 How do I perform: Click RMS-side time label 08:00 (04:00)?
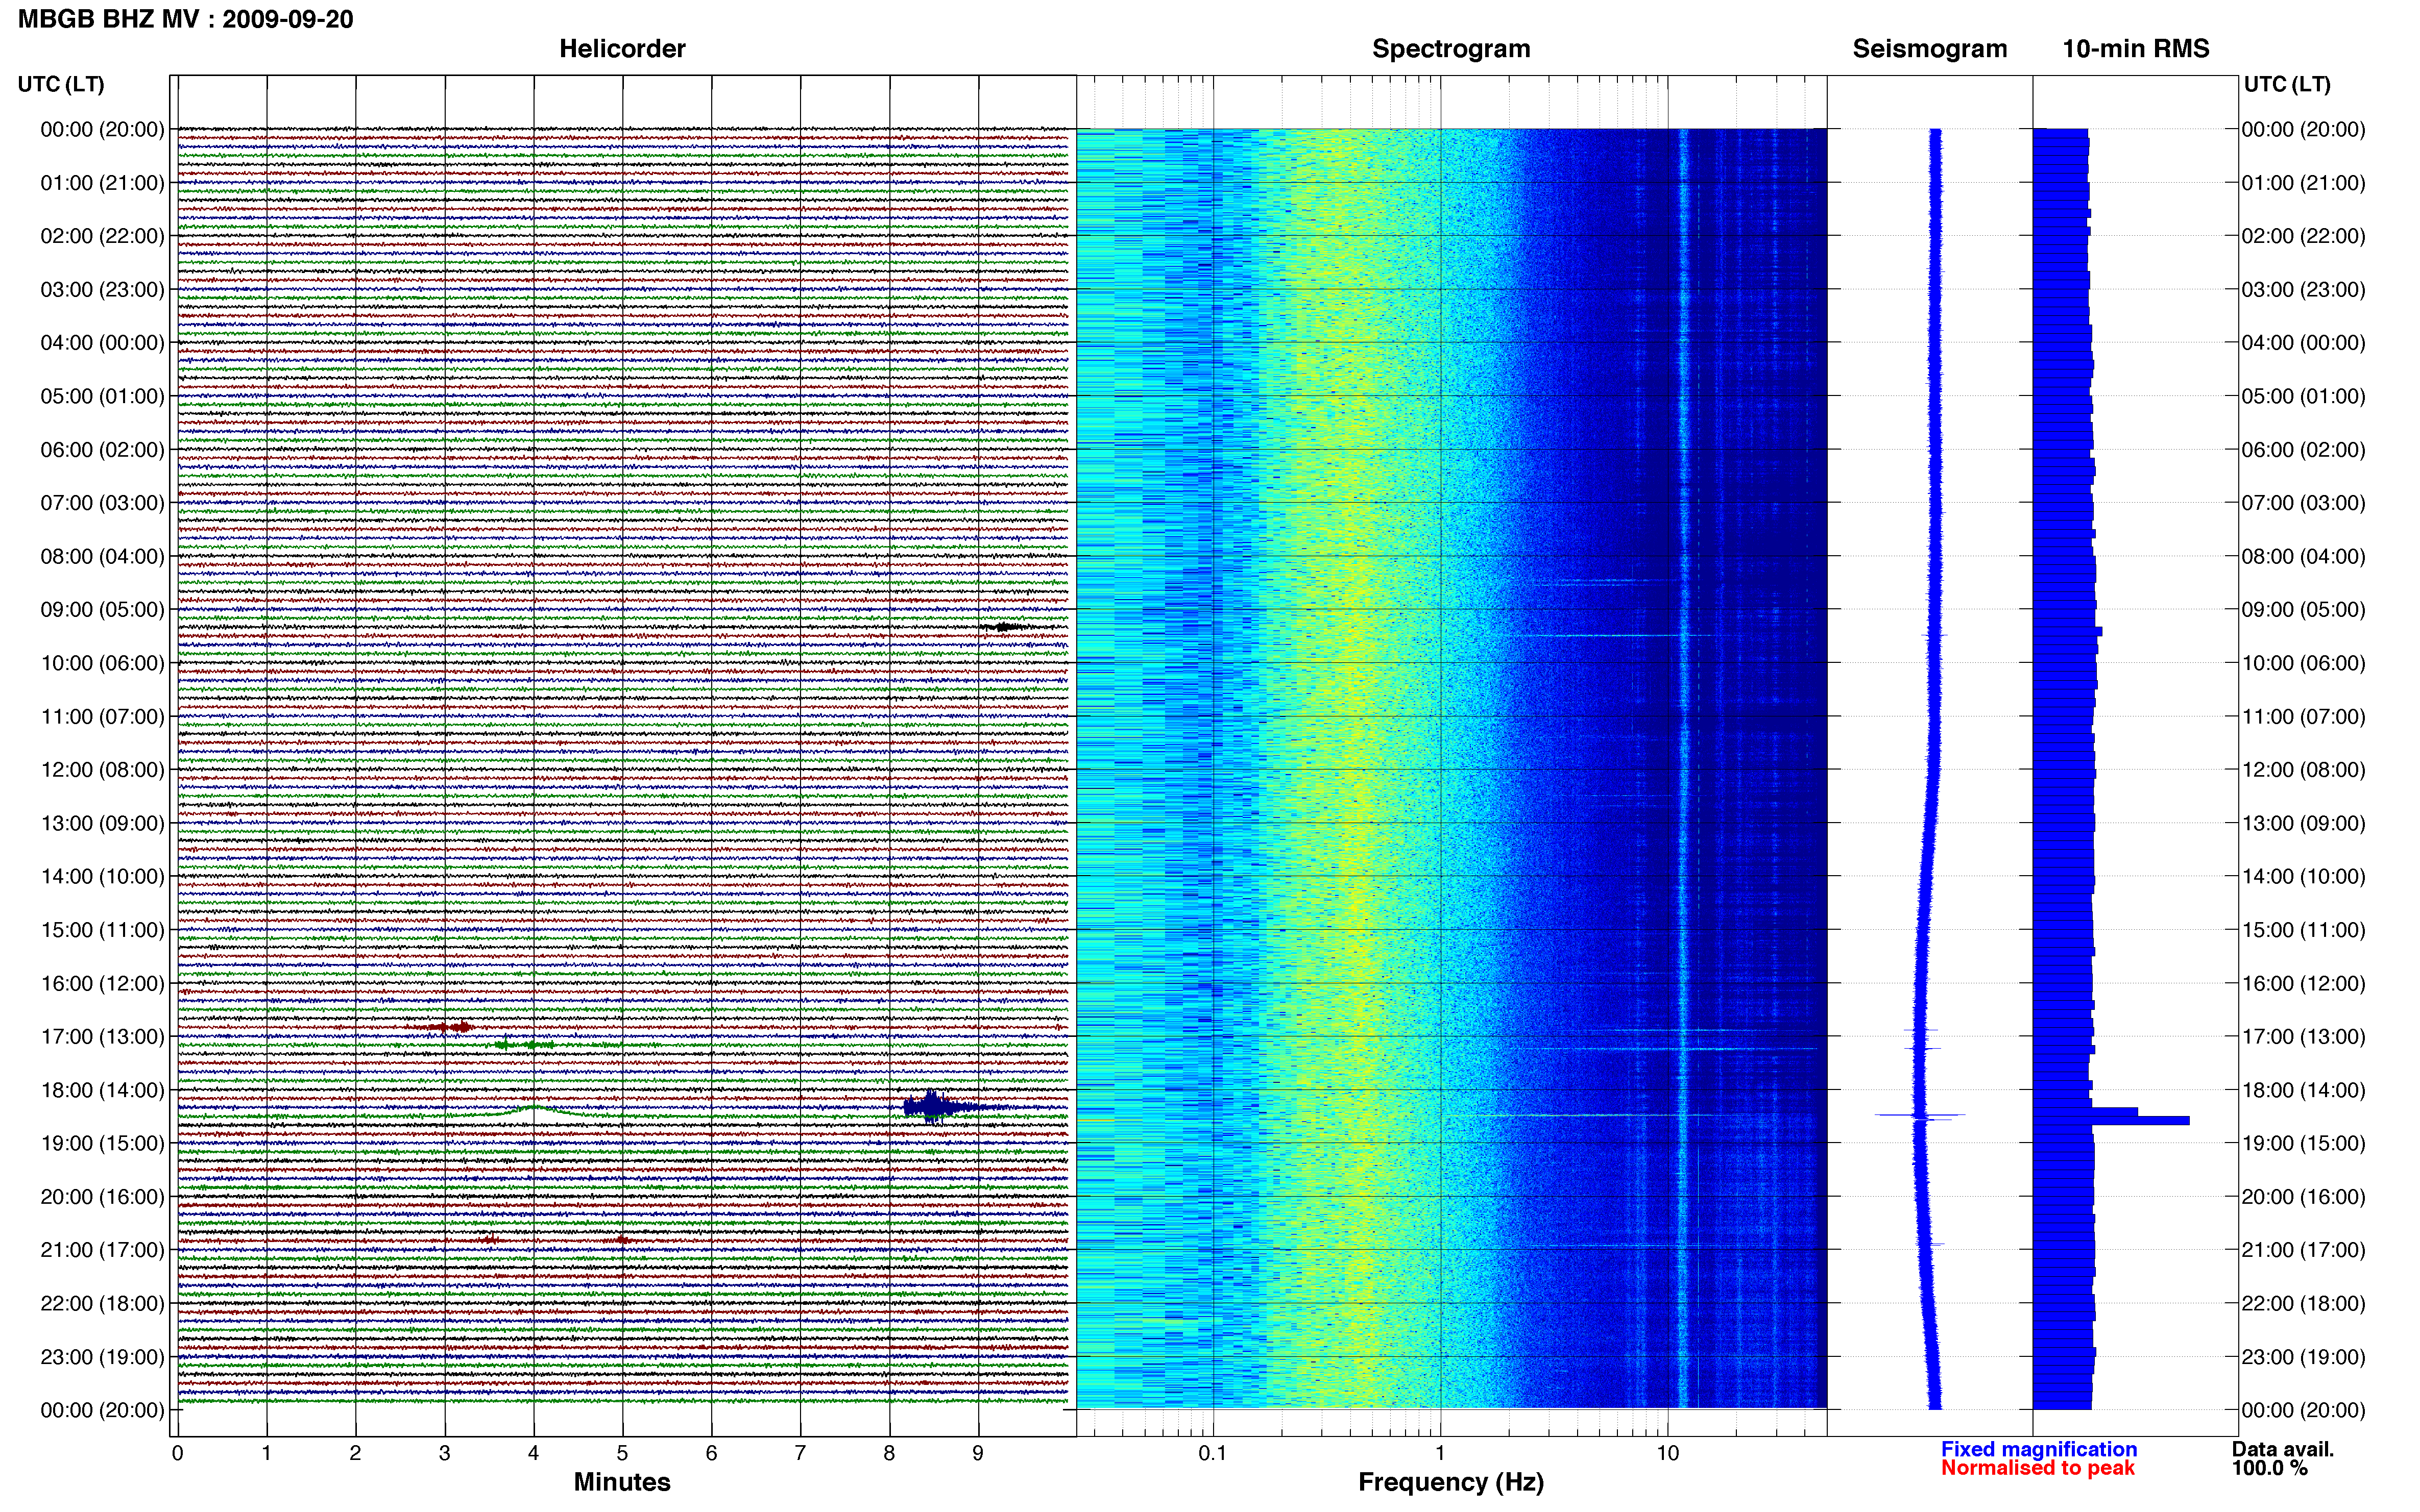pyautogui.click(x=2303, y=557)
